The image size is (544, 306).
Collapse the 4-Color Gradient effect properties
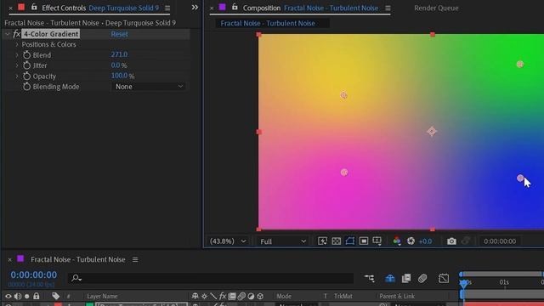(x=8, y=34)
